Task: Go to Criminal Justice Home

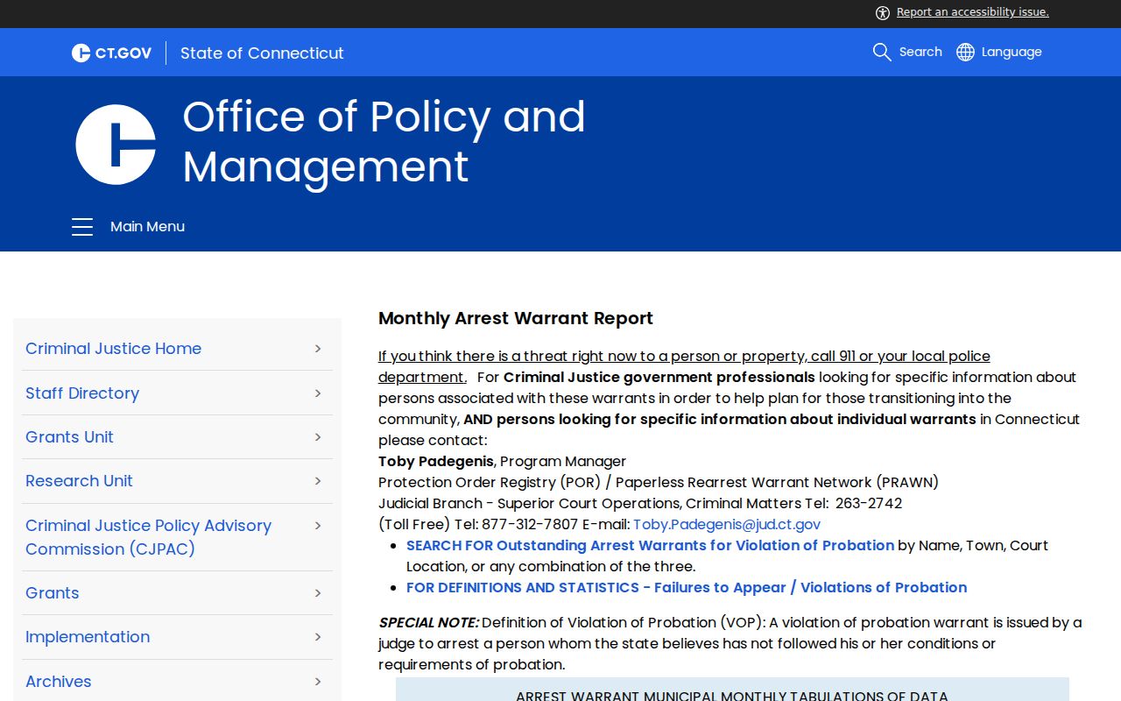Action: [x=113, y=349]
